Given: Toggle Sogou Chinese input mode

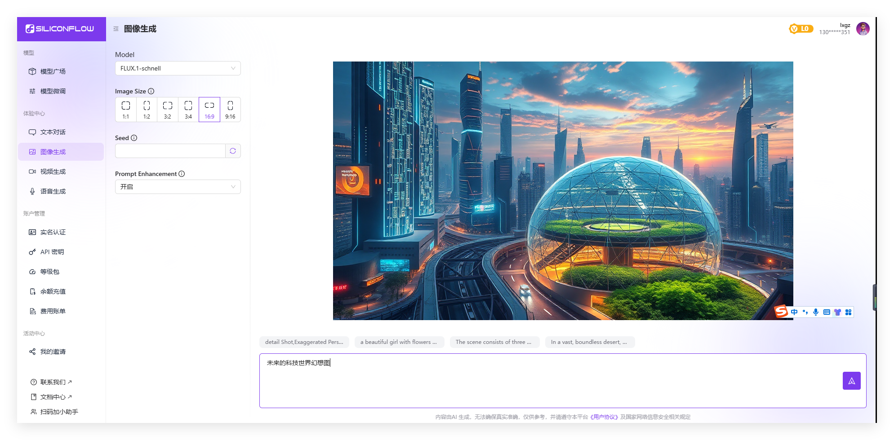Looking at the screenshot, I should pos(794,312).
